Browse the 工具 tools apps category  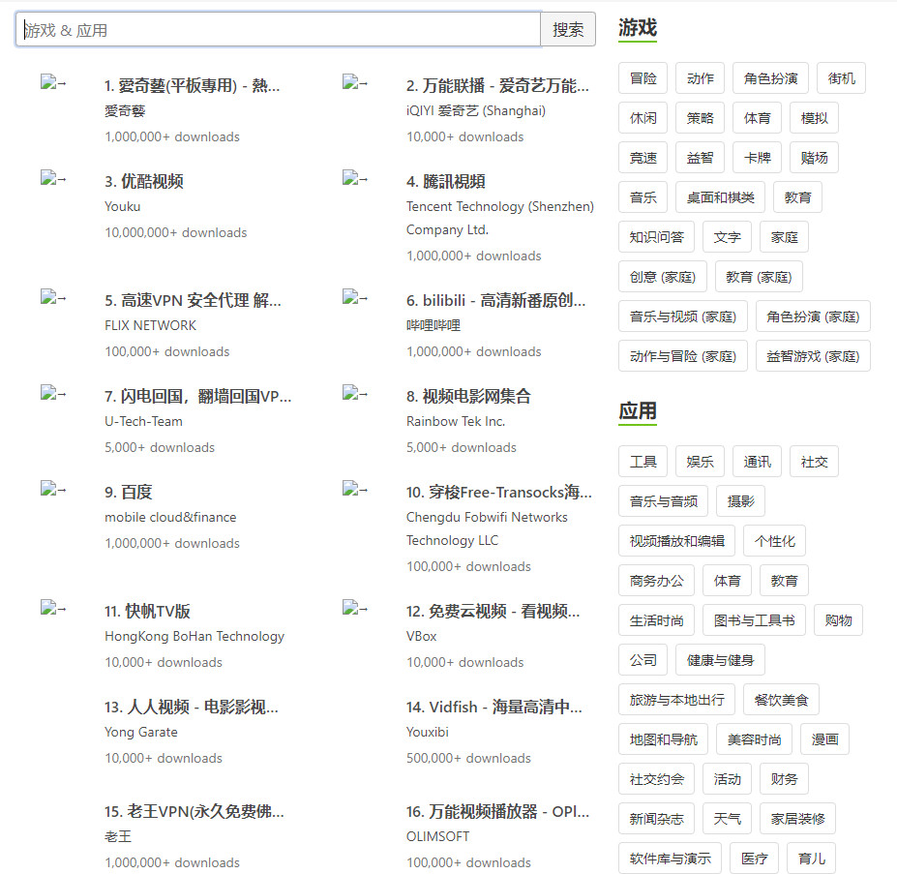click(643, 461)
